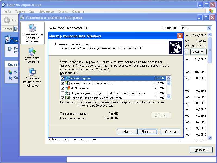Open the Справка menu in Control Panel
Screen dimensions: 217x163
[x=78, y=11]
